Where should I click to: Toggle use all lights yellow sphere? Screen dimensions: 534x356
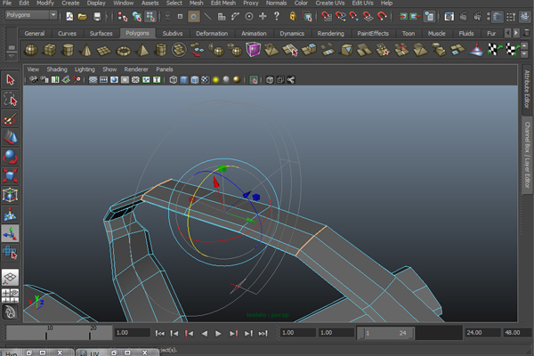pyautogui.click(x=215, y=80)
